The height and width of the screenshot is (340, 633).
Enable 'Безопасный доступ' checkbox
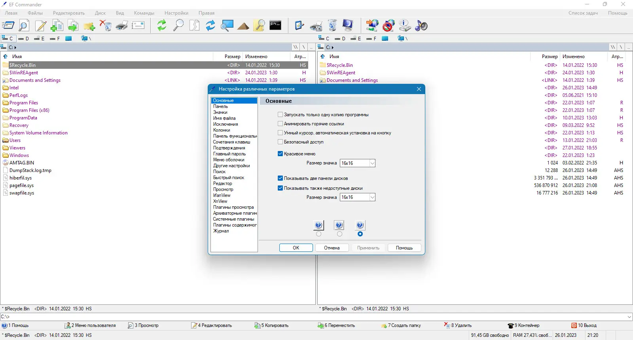pyautogui.click(x=280, y=142)
